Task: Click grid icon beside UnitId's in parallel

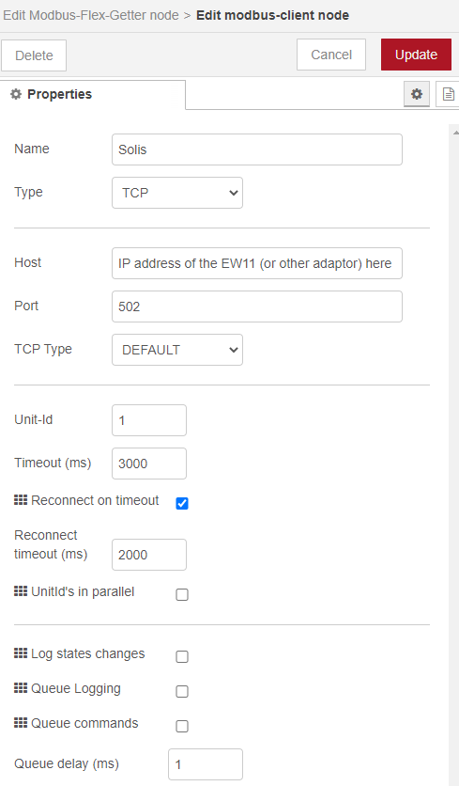Action: pyautogui.click(x=21, y=591)
